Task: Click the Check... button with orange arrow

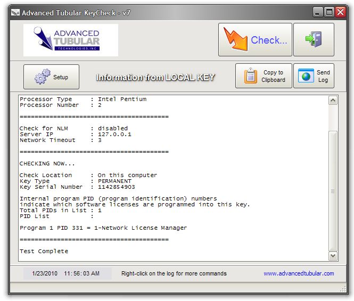Action: point(255,40)
